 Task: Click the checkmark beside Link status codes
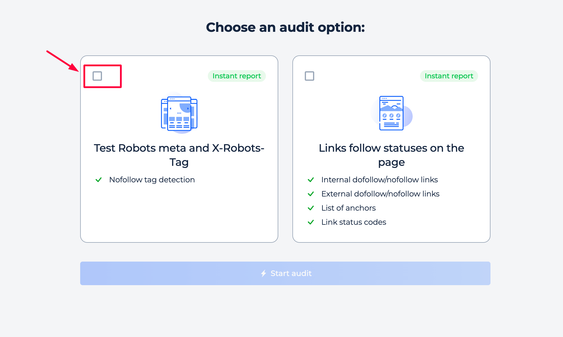311,222
